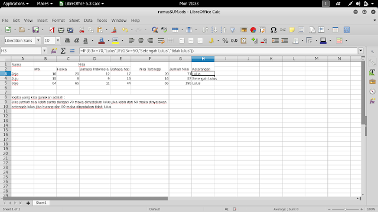The width and height of the screenshot is (378, 212).
Task: Toggle Italic formatting
Action: click(x=77, y=41)
